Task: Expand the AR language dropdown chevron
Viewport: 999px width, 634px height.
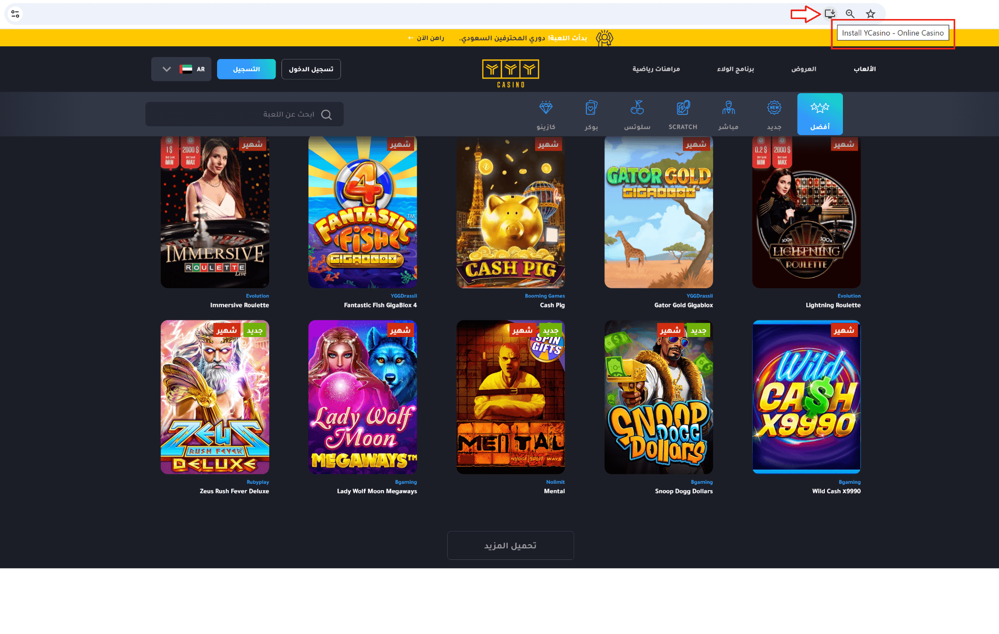Action: pos(167,69)
